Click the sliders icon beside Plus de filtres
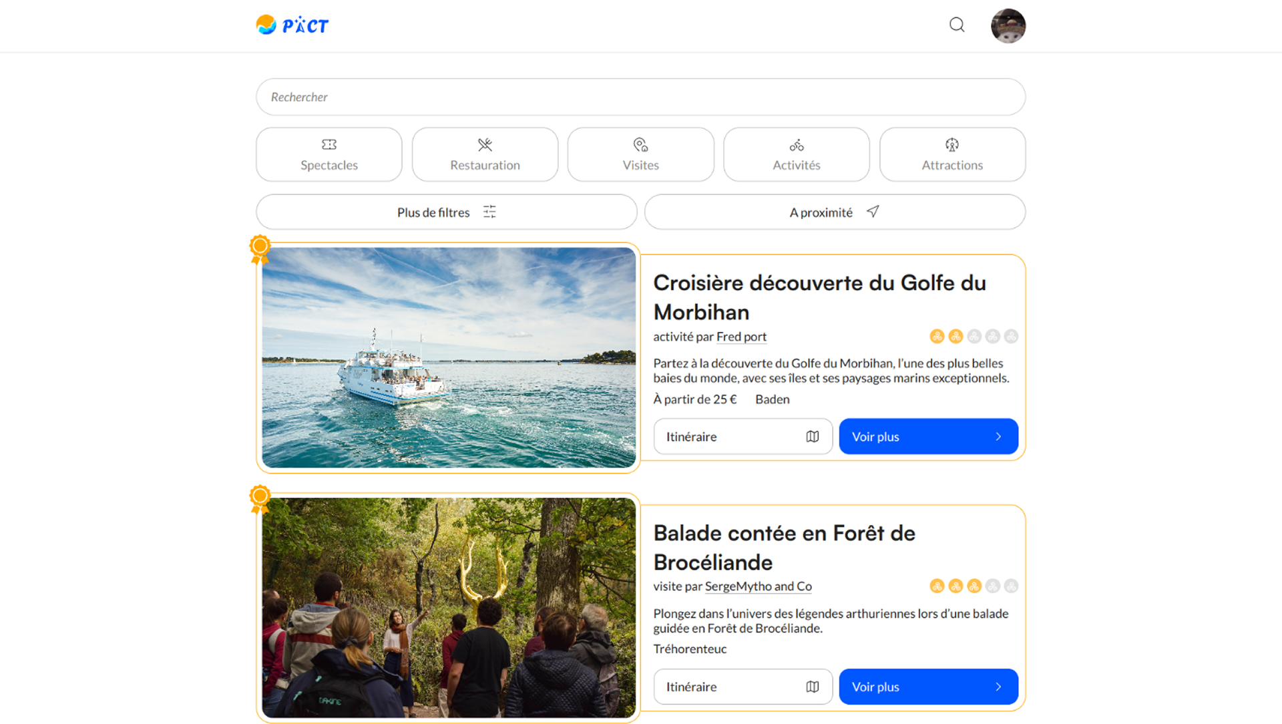 (x=489, y=212)
